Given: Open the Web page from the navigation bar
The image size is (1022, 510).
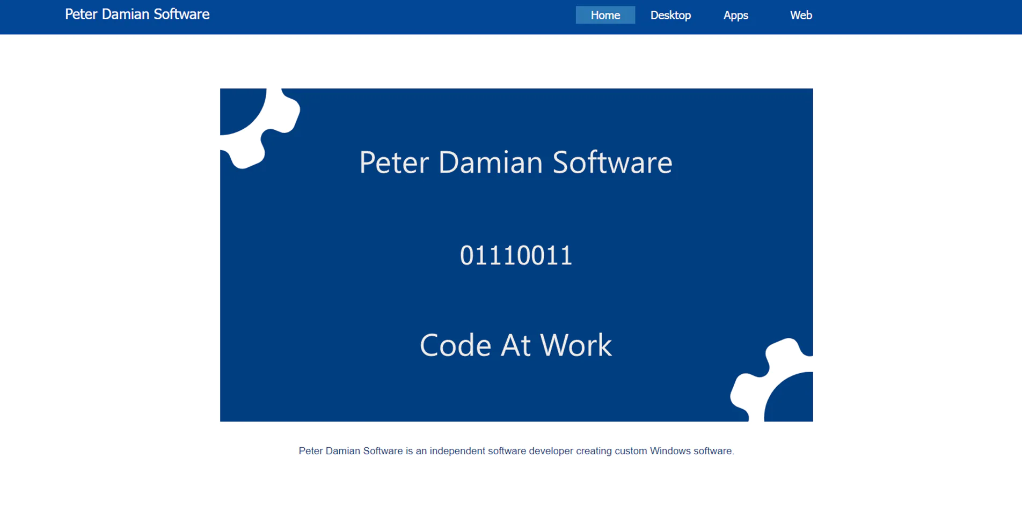Looking at the screenshot, I should click(800, 15).
